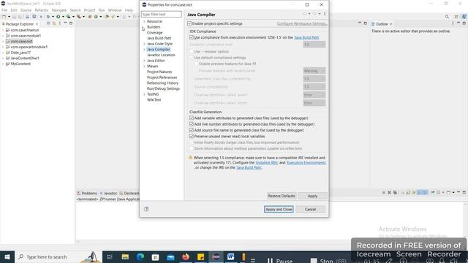
Task: Expand the com.case.finalrun project
Action: 3,30
